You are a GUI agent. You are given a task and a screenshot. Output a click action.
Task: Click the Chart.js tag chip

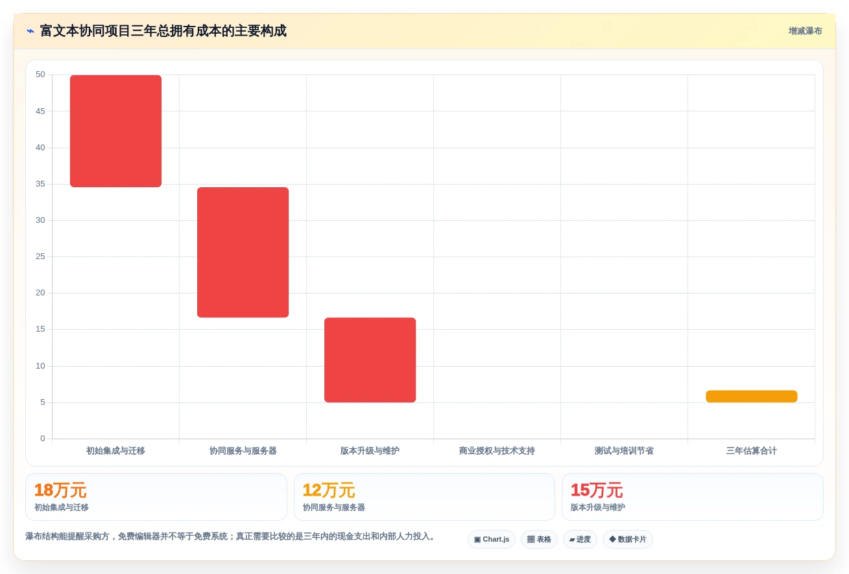tap(492, 539)
